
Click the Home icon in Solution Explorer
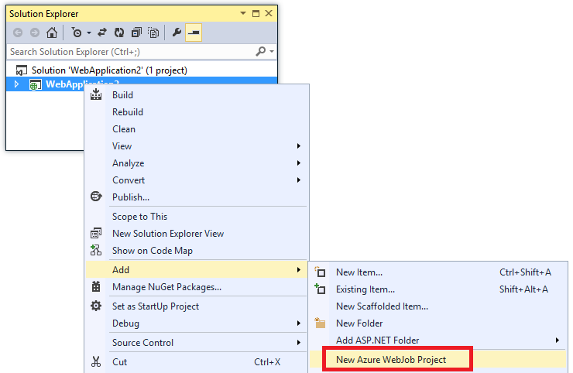pyautogui.click(x=52, y=33)
